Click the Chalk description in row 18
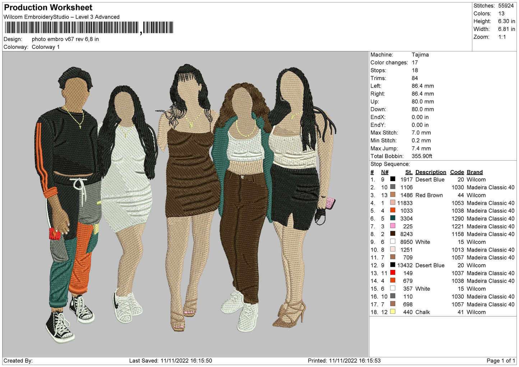The width and height of the screenshot is (519, 367). [x=422, y=312]
